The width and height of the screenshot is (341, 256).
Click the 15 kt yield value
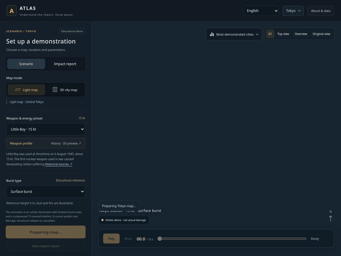pyautogui.click(x=82, y=118)
